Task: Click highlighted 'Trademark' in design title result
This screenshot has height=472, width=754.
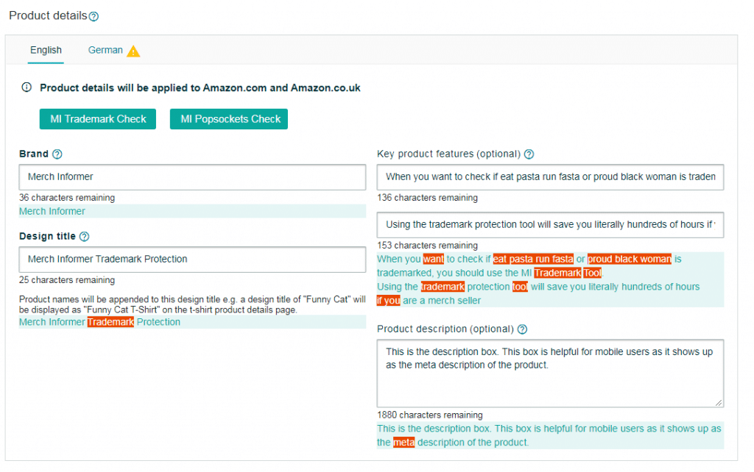Action: coord(110,322)
